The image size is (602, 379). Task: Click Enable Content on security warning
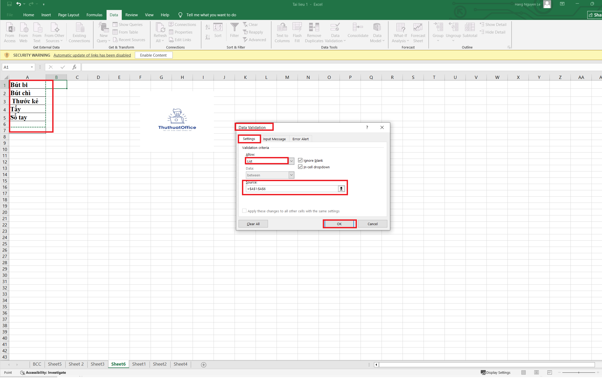(154, 55)
